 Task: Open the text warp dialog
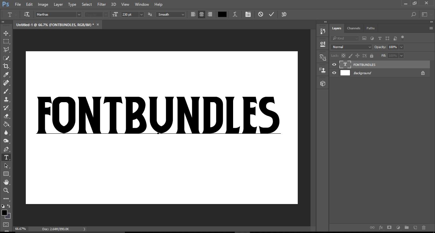pos(235,14)
